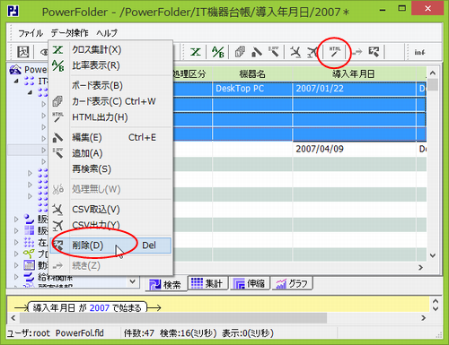
Task: Switch to the グラフ tab
Action: [x=292, y=283]
